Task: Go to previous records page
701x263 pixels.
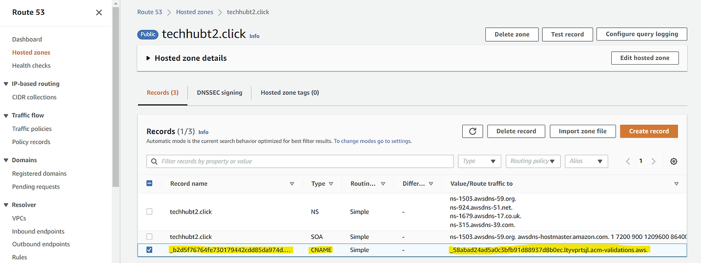Action: coord(628,162)
